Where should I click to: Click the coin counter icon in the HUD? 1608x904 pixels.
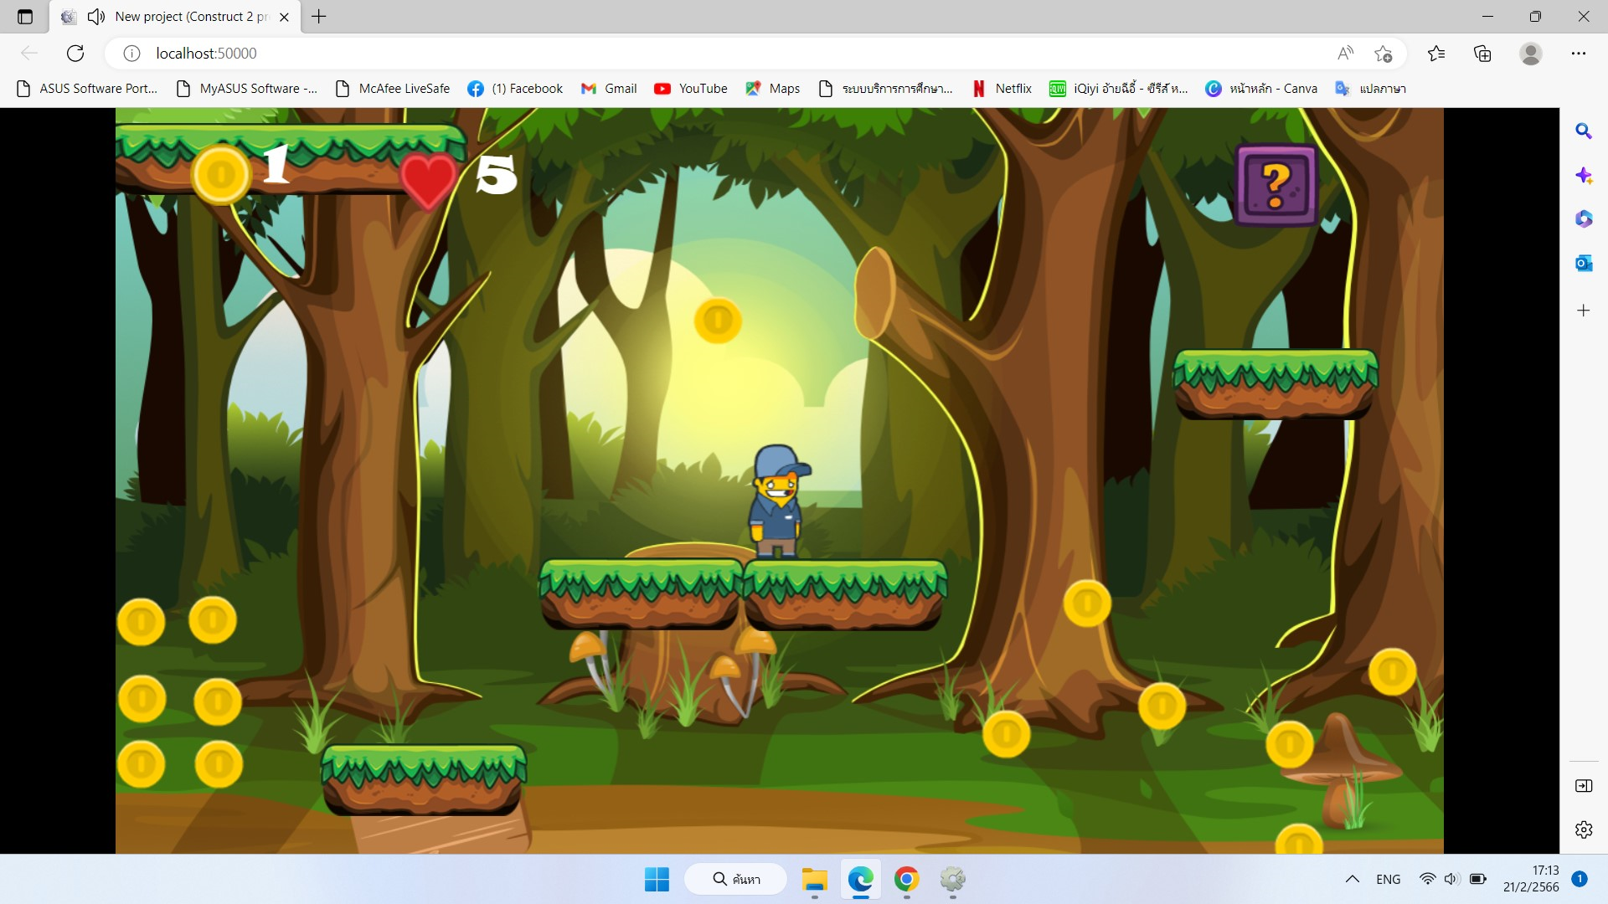click(x=221, y=175)
